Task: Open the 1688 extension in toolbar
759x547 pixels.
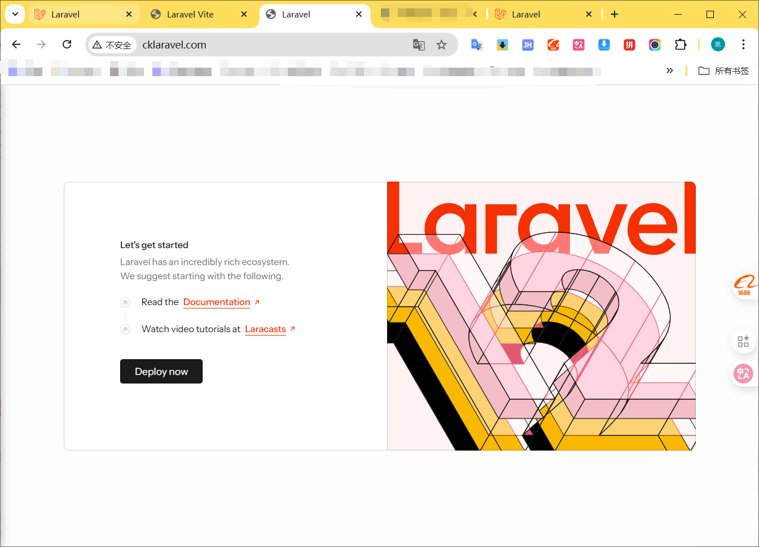Action: [x=553, y=45]
